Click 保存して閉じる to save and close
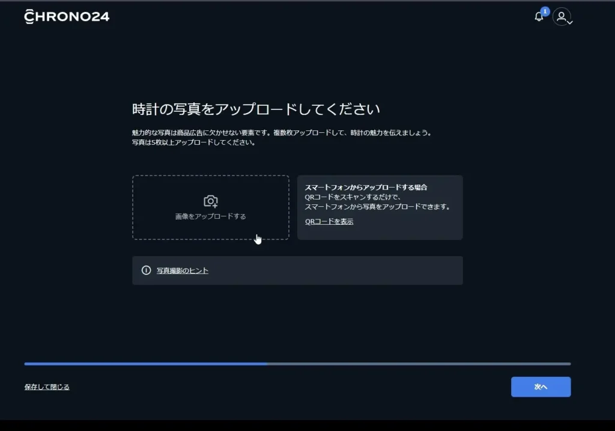The width and height of the screenshot is (615, 431). [x=47, y=387]
